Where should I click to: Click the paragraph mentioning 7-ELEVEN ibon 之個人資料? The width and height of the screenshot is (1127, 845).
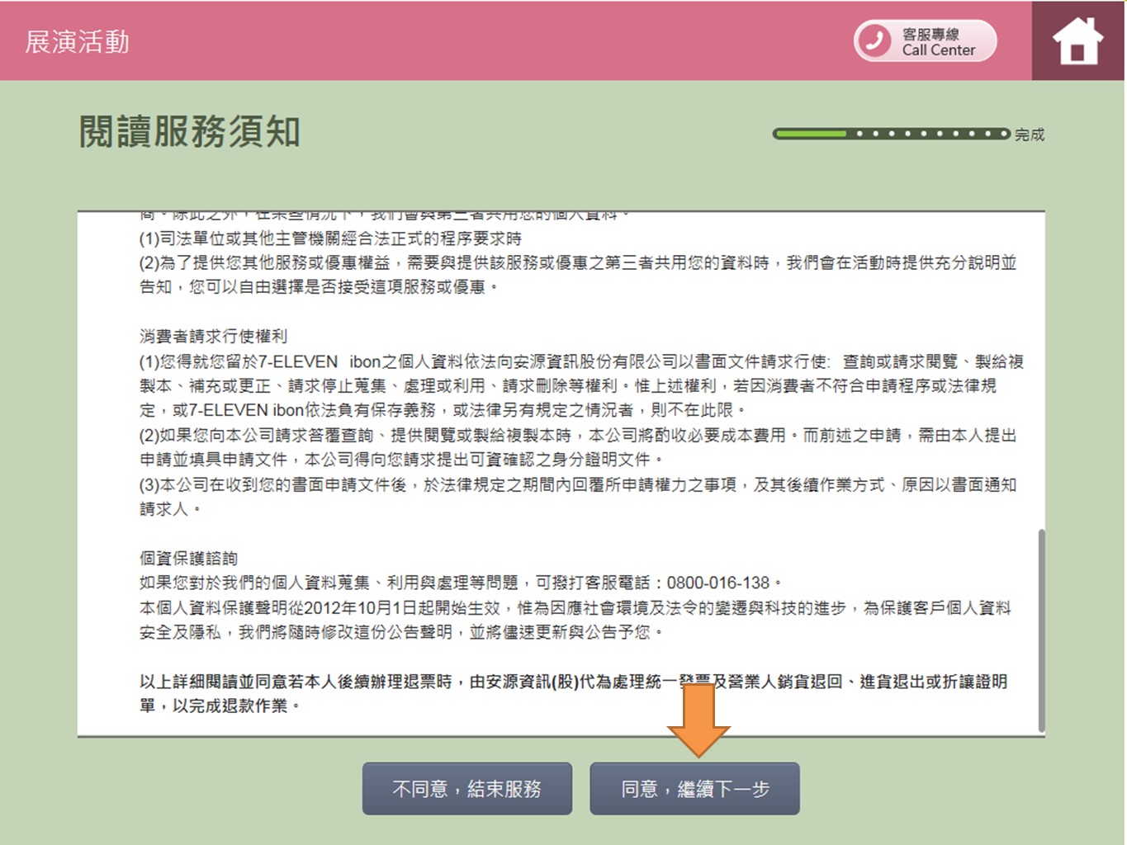578,385
